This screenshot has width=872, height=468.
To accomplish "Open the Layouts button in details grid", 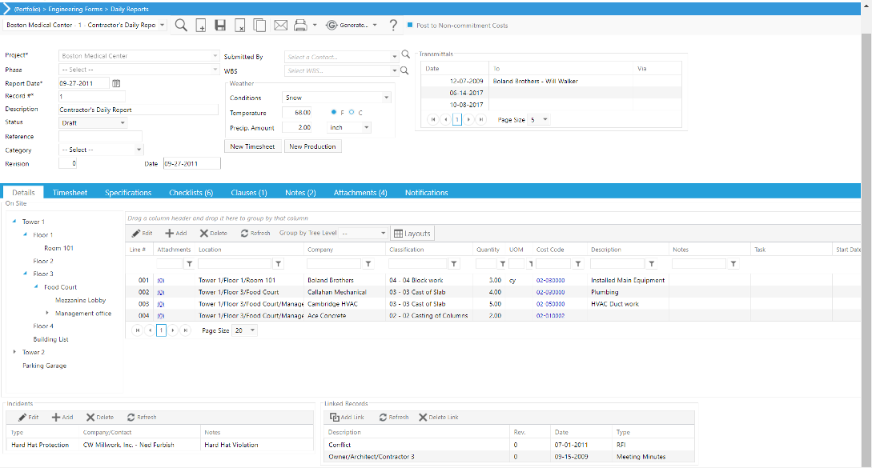I will coord(412,234).
